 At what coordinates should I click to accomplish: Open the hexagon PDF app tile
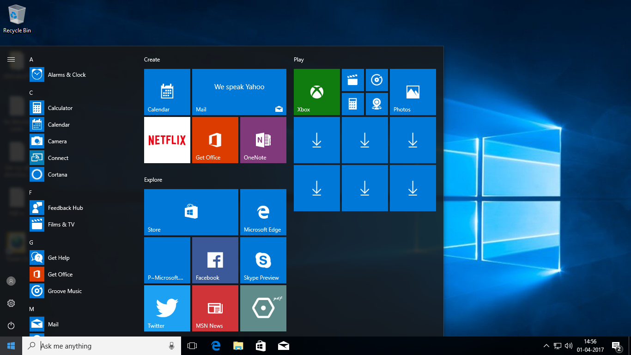(x=263, y=308)
